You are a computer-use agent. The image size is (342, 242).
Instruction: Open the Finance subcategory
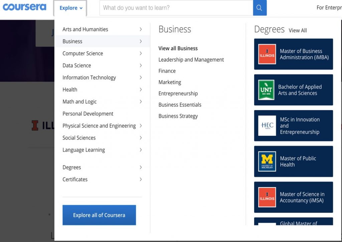pos(167,71)
